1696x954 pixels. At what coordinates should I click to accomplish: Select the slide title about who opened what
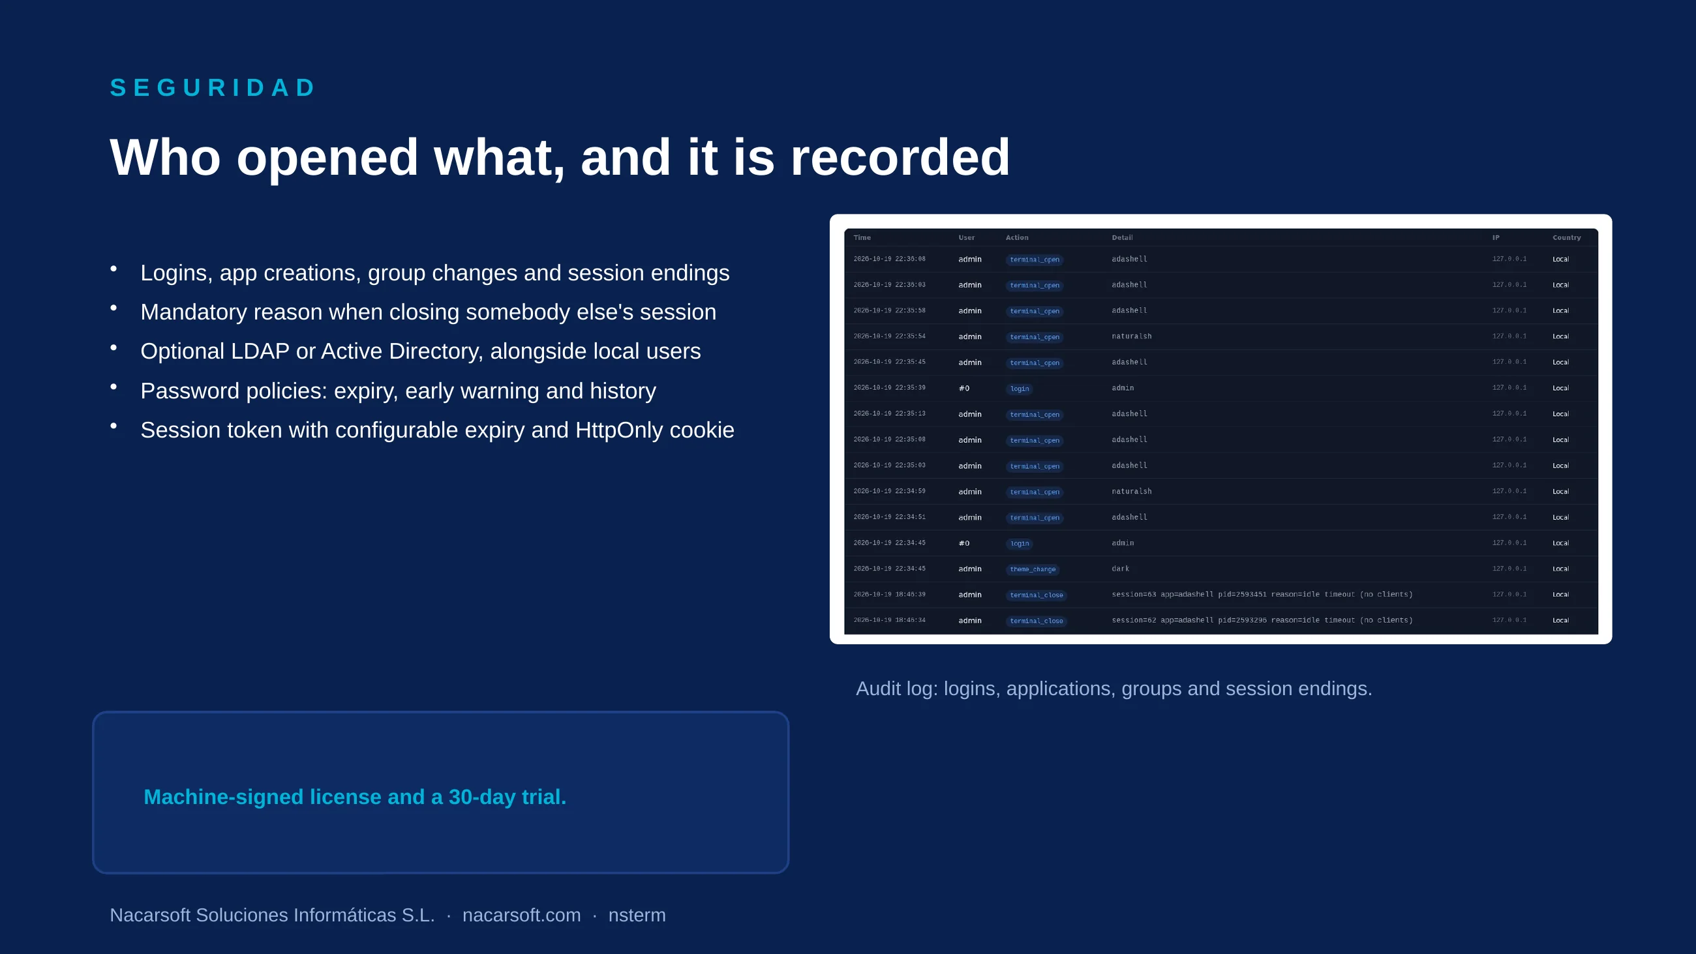[560, 157]
